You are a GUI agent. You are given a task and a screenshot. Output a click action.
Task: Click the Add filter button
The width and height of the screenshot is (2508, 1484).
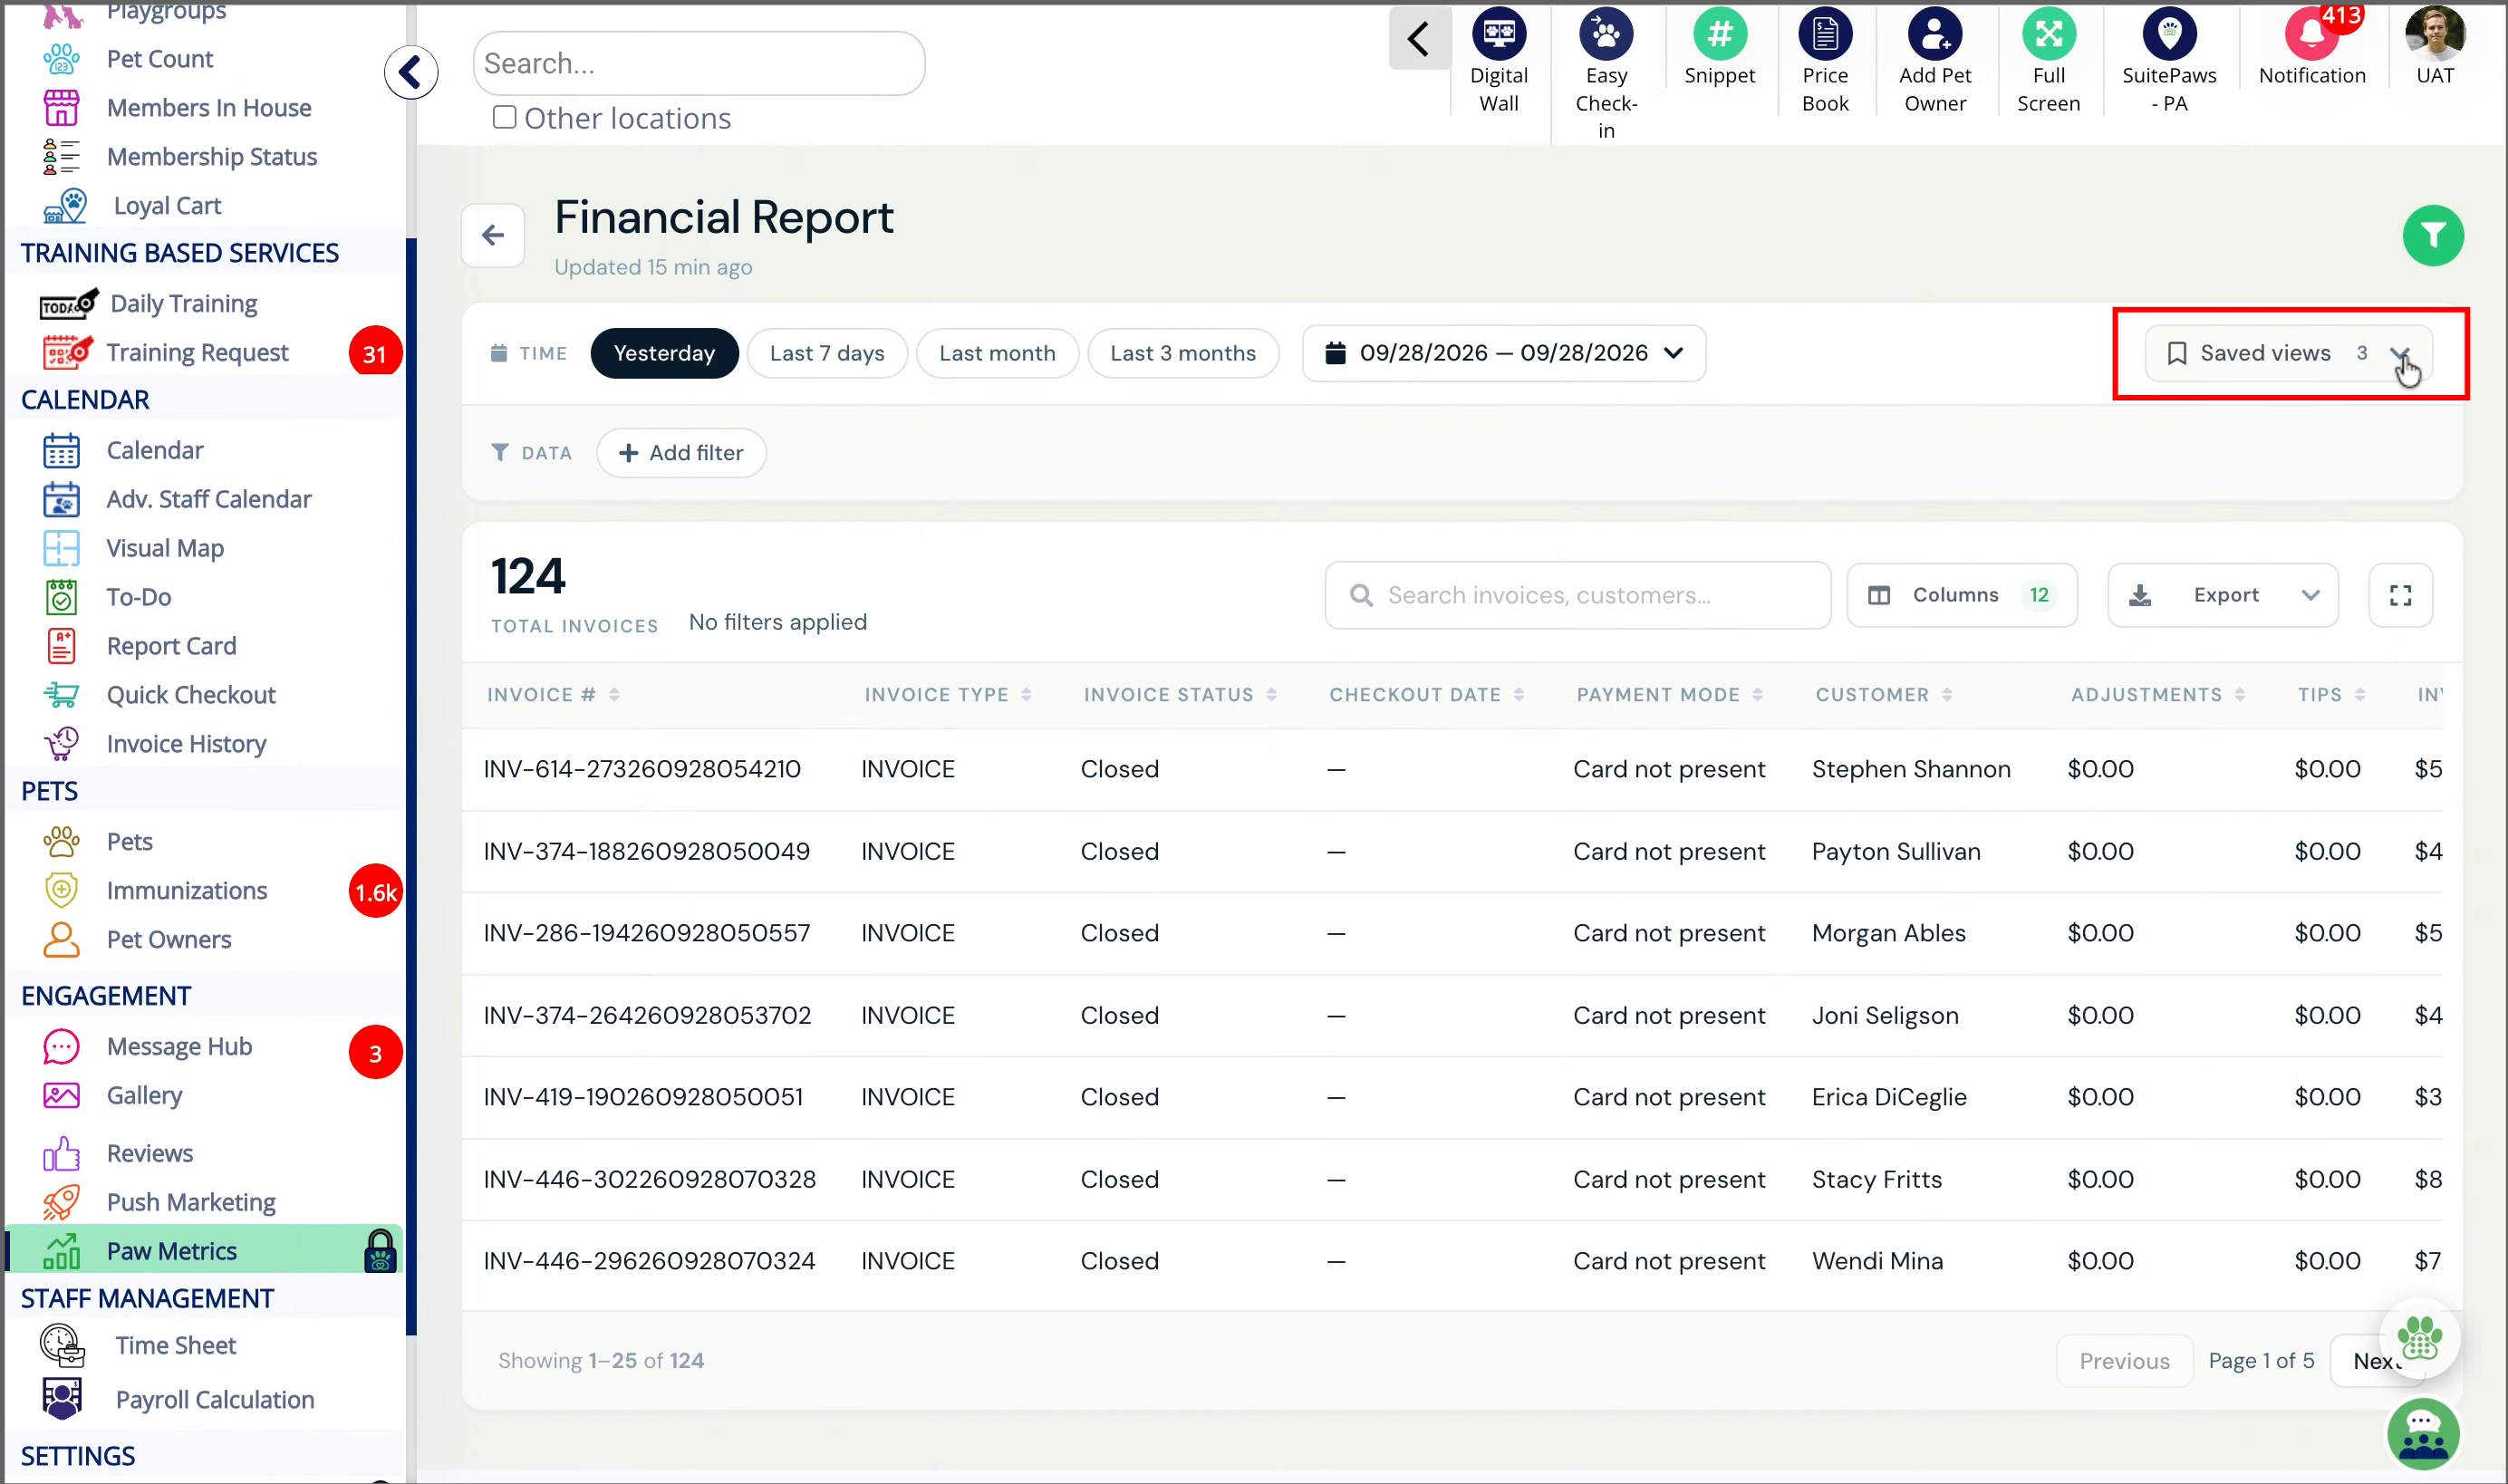pyautogui.click(x=681, y=453)
